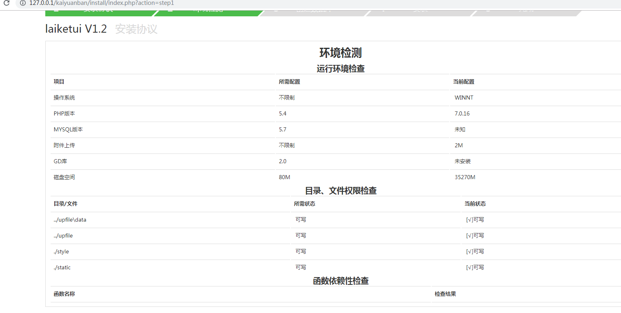Click '[√]可写' status for ./style
Viewport: 621px width, 313px height.
(475, 251)
